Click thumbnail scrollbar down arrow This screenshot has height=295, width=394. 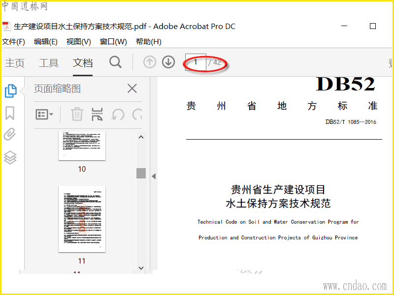click(x=141, y=268)
